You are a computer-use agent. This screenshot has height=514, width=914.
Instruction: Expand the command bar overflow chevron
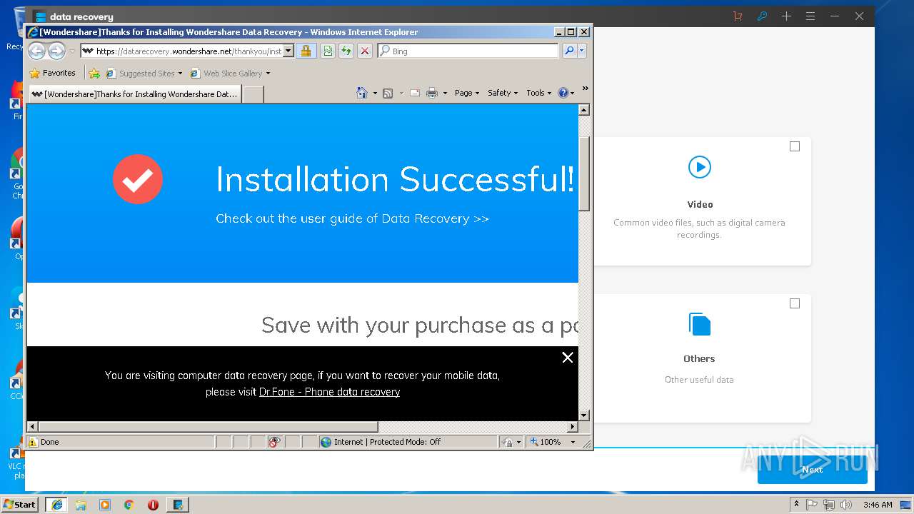(585, 89)
